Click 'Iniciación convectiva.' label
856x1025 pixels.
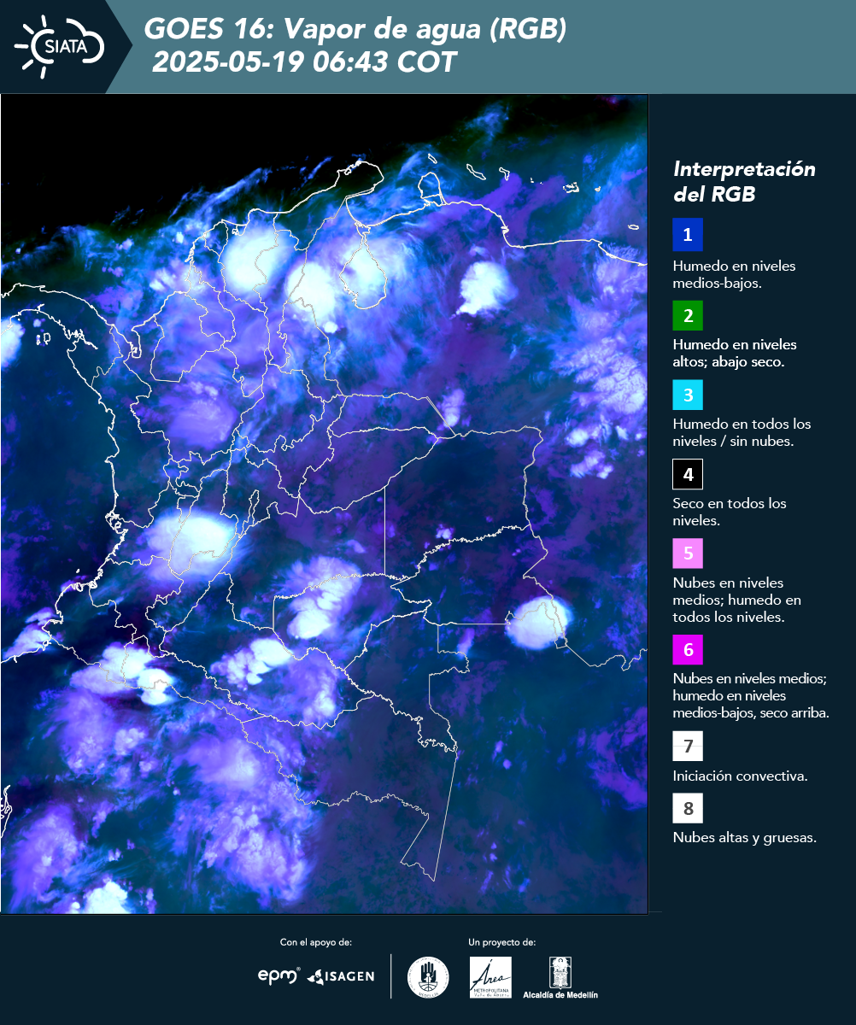click(740, 776)
